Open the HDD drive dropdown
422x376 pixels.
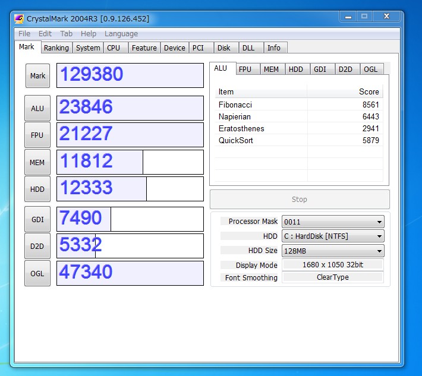[333, 236]
